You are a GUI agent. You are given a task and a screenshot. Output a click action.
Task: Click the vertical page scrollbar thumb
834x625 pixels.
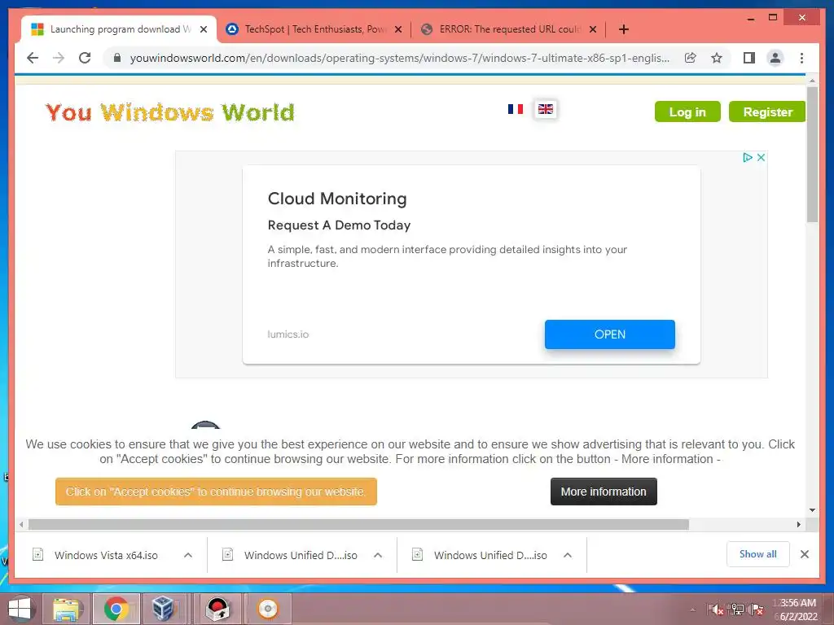(812, 154)
